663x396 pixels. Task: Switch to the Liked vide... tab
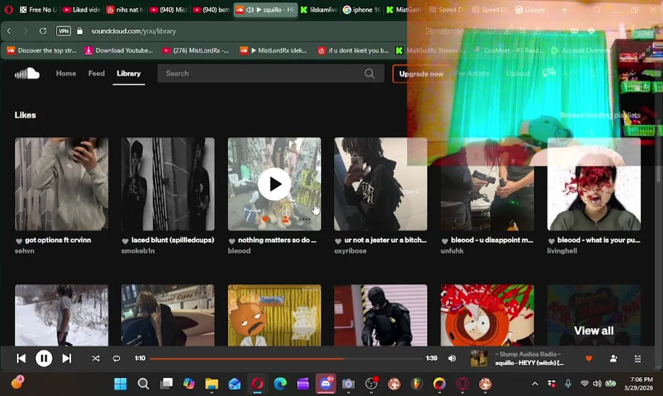[x=81, y=10]
